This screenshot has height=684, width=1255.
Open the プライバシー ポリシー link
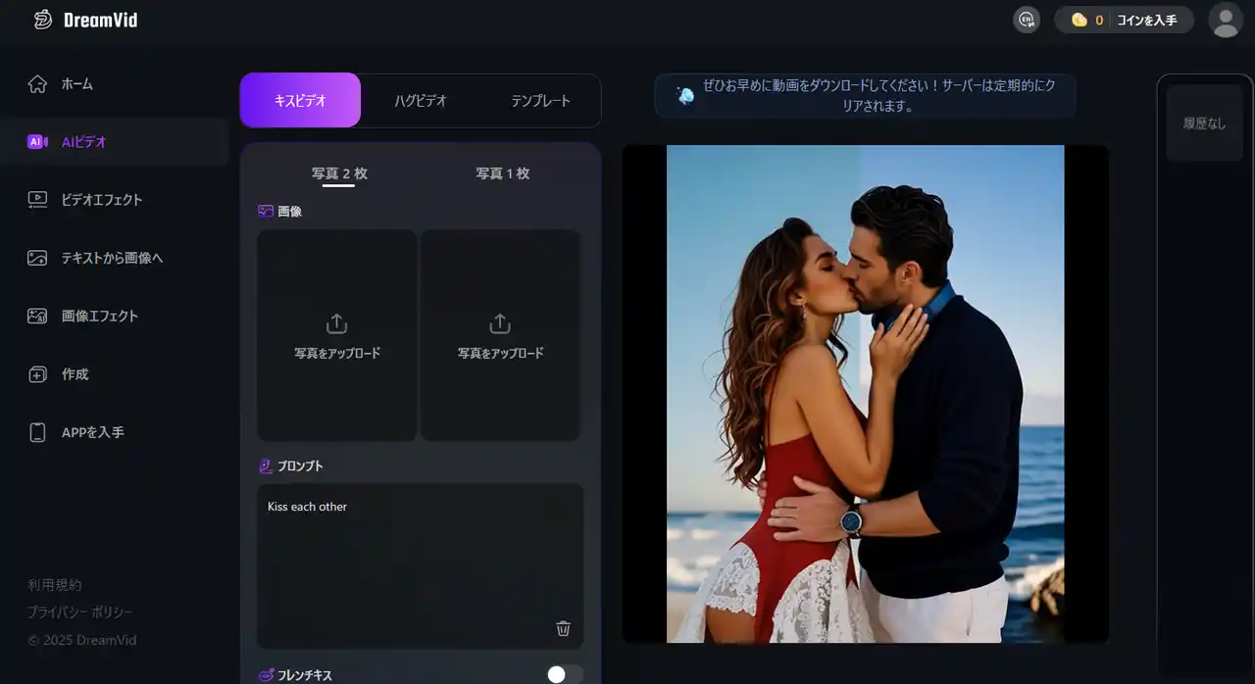[x=79, y=612]
